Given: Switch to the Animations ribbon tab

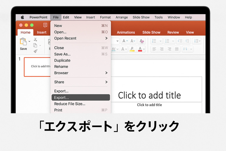Looking at the screenshot, I should (126, 32).
